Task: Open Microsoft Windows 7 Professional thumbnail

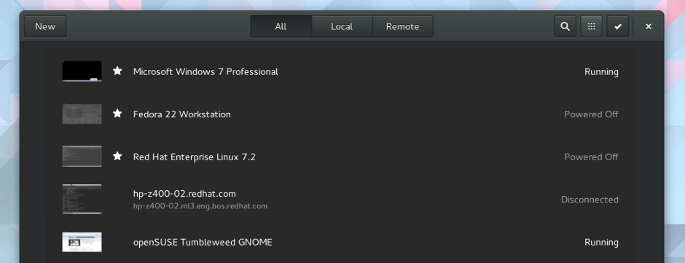Action: [82, 71]
